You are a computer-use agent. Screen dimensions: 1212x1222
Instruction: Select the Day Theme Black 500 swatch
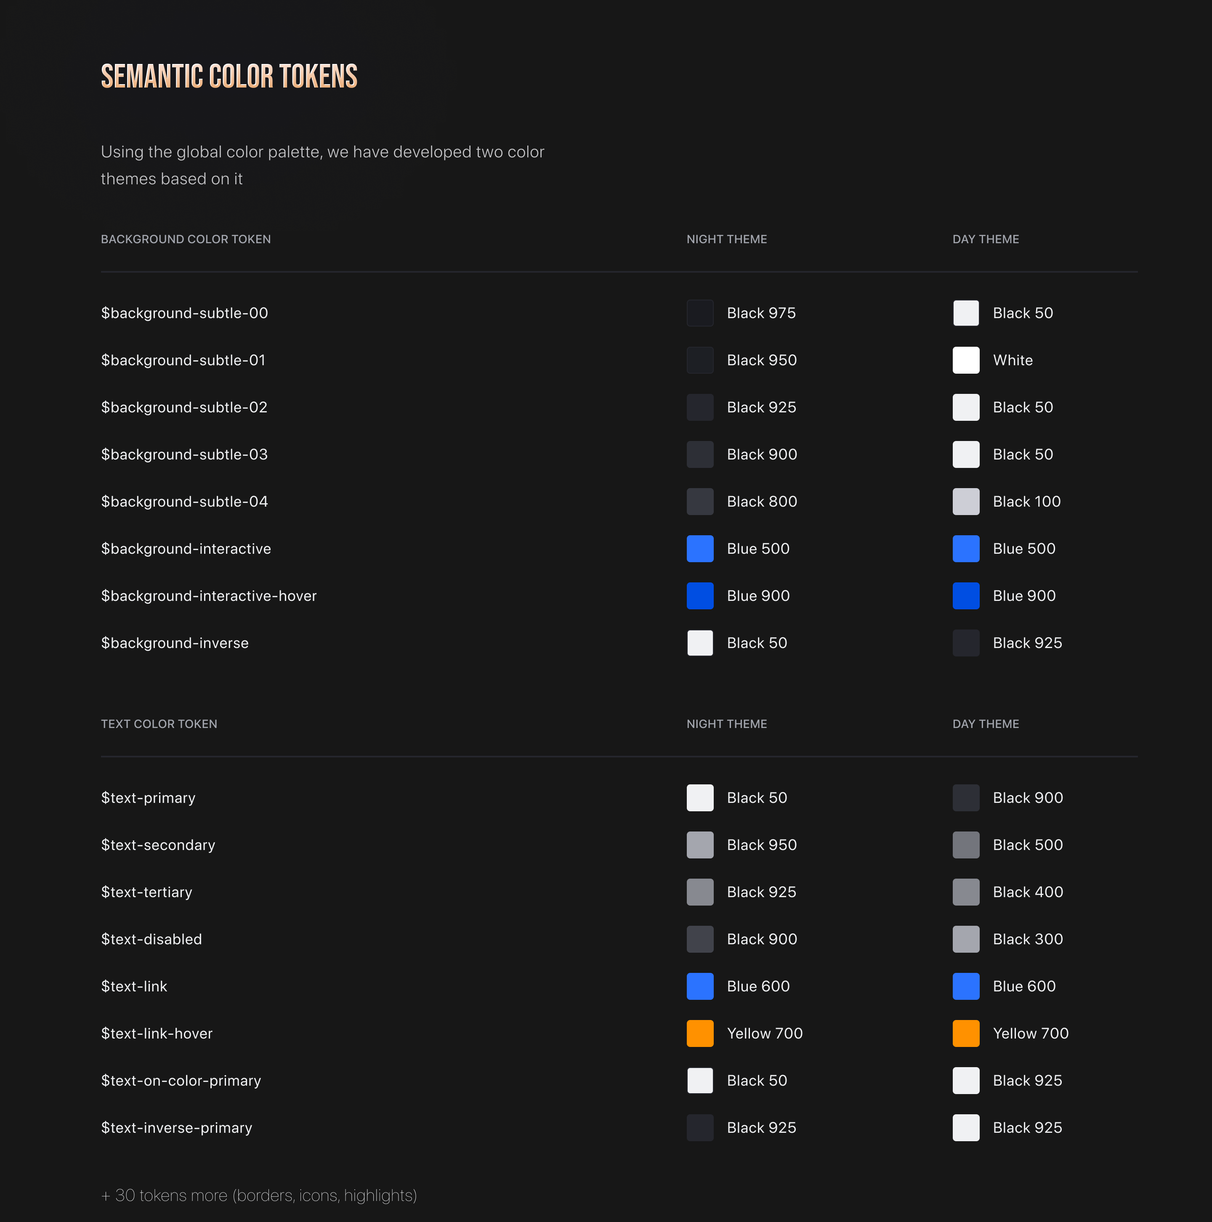click(965, 845)
